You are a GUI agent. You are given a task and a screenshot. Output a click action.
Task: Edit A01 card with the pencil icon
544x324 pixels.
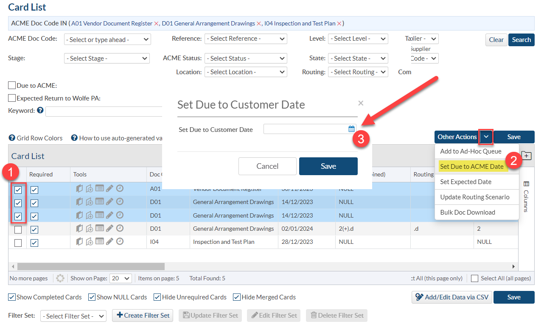(109, 188)
